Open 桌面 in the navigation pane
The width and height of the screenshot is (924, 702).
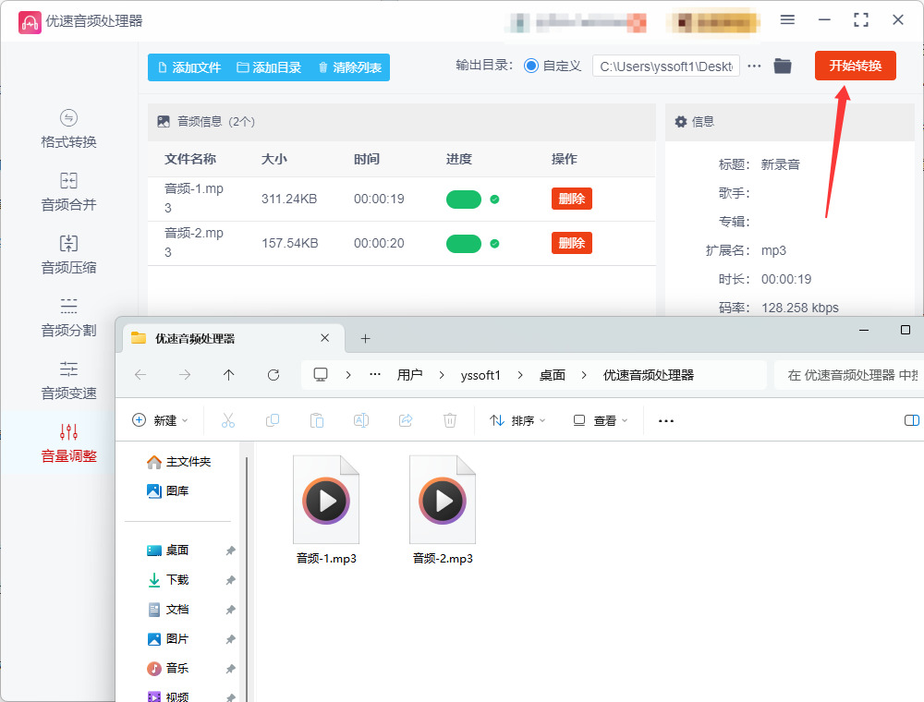pos(168,551)
